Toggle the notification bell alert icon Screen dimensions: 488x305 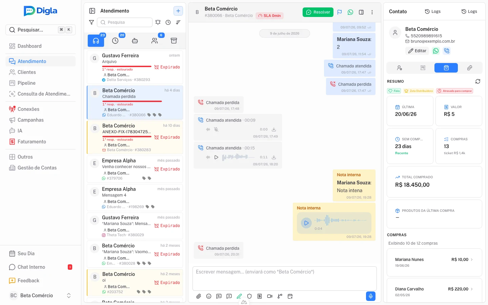click(158, 22)
